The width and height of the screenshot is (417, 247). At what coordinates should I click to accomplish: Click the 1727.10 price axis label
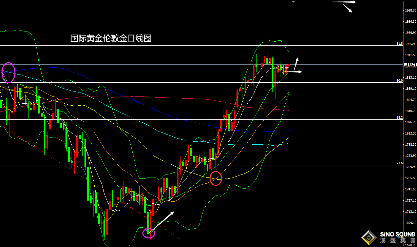pyautogui.click(x=411, y=201)
